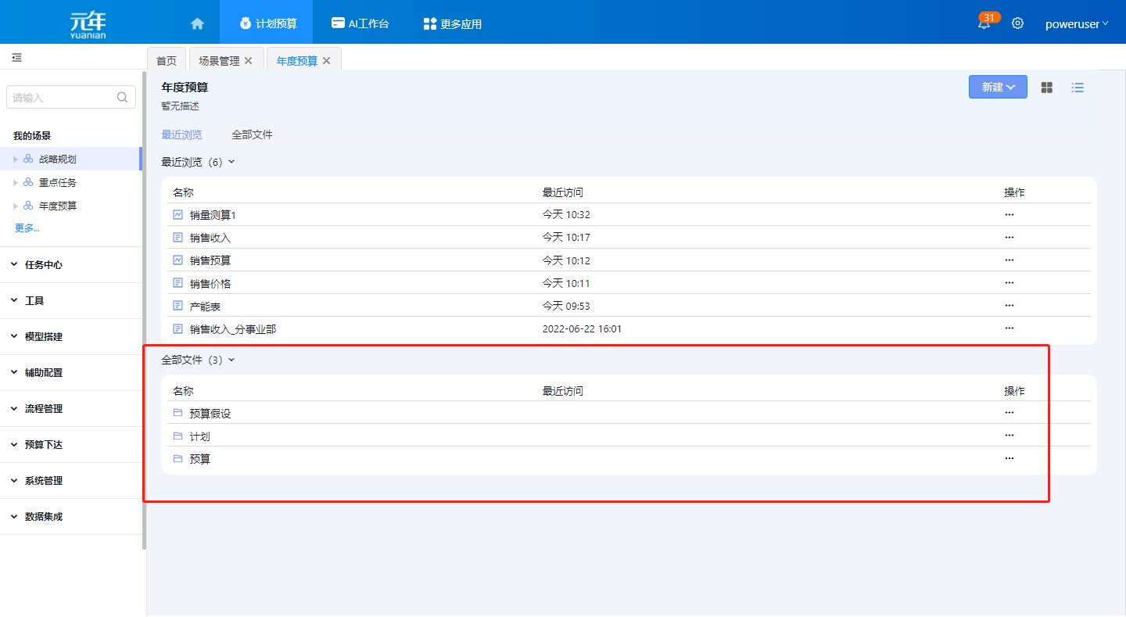Open the 销售收入_分事业部 file
The height and width of the screenshot is (617, 1126).
(x=232, y=329)
